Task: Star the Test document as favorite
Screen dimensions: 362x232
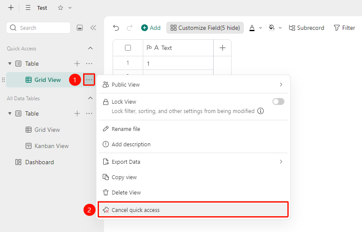Action: point(61,8)
